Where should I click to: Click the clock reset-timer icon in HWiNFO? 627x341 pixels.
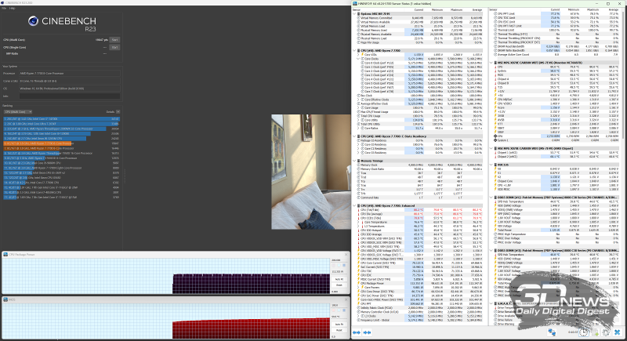coord(583,332)
